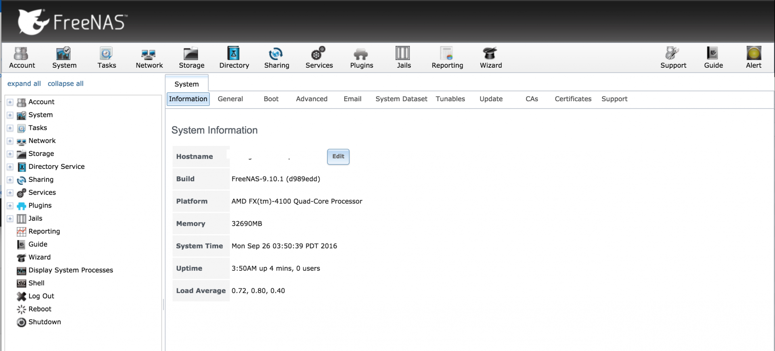Expand the Directory Service tree node
Image resolution: width=775 pixels, height=351 pixels.
(10, 167)
